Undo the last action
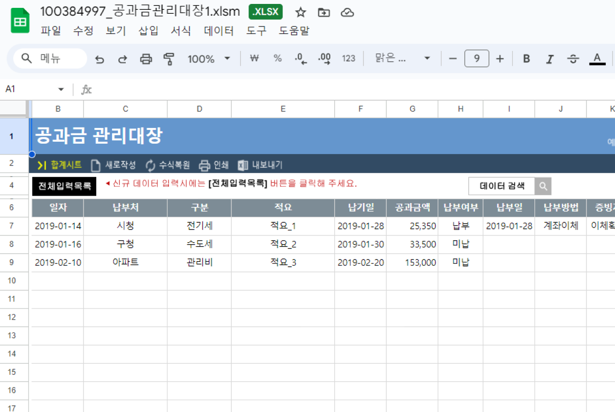 100,59
